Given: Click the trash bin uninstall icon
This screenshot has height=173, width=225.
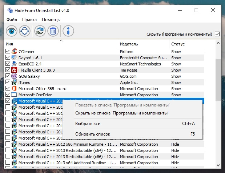Looking at the screenshot, I should 53,31.
